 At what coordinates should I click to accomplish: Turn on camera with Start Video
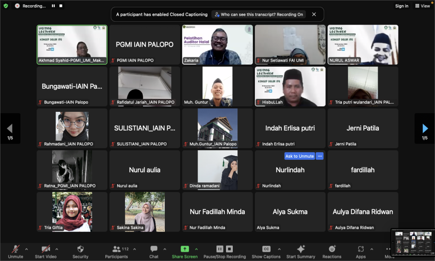click(x=45, y=250)
